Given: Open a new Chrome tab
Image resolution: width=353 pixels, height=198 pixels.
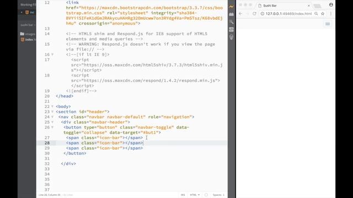Looking at the screenshot, I should point(318,6).
